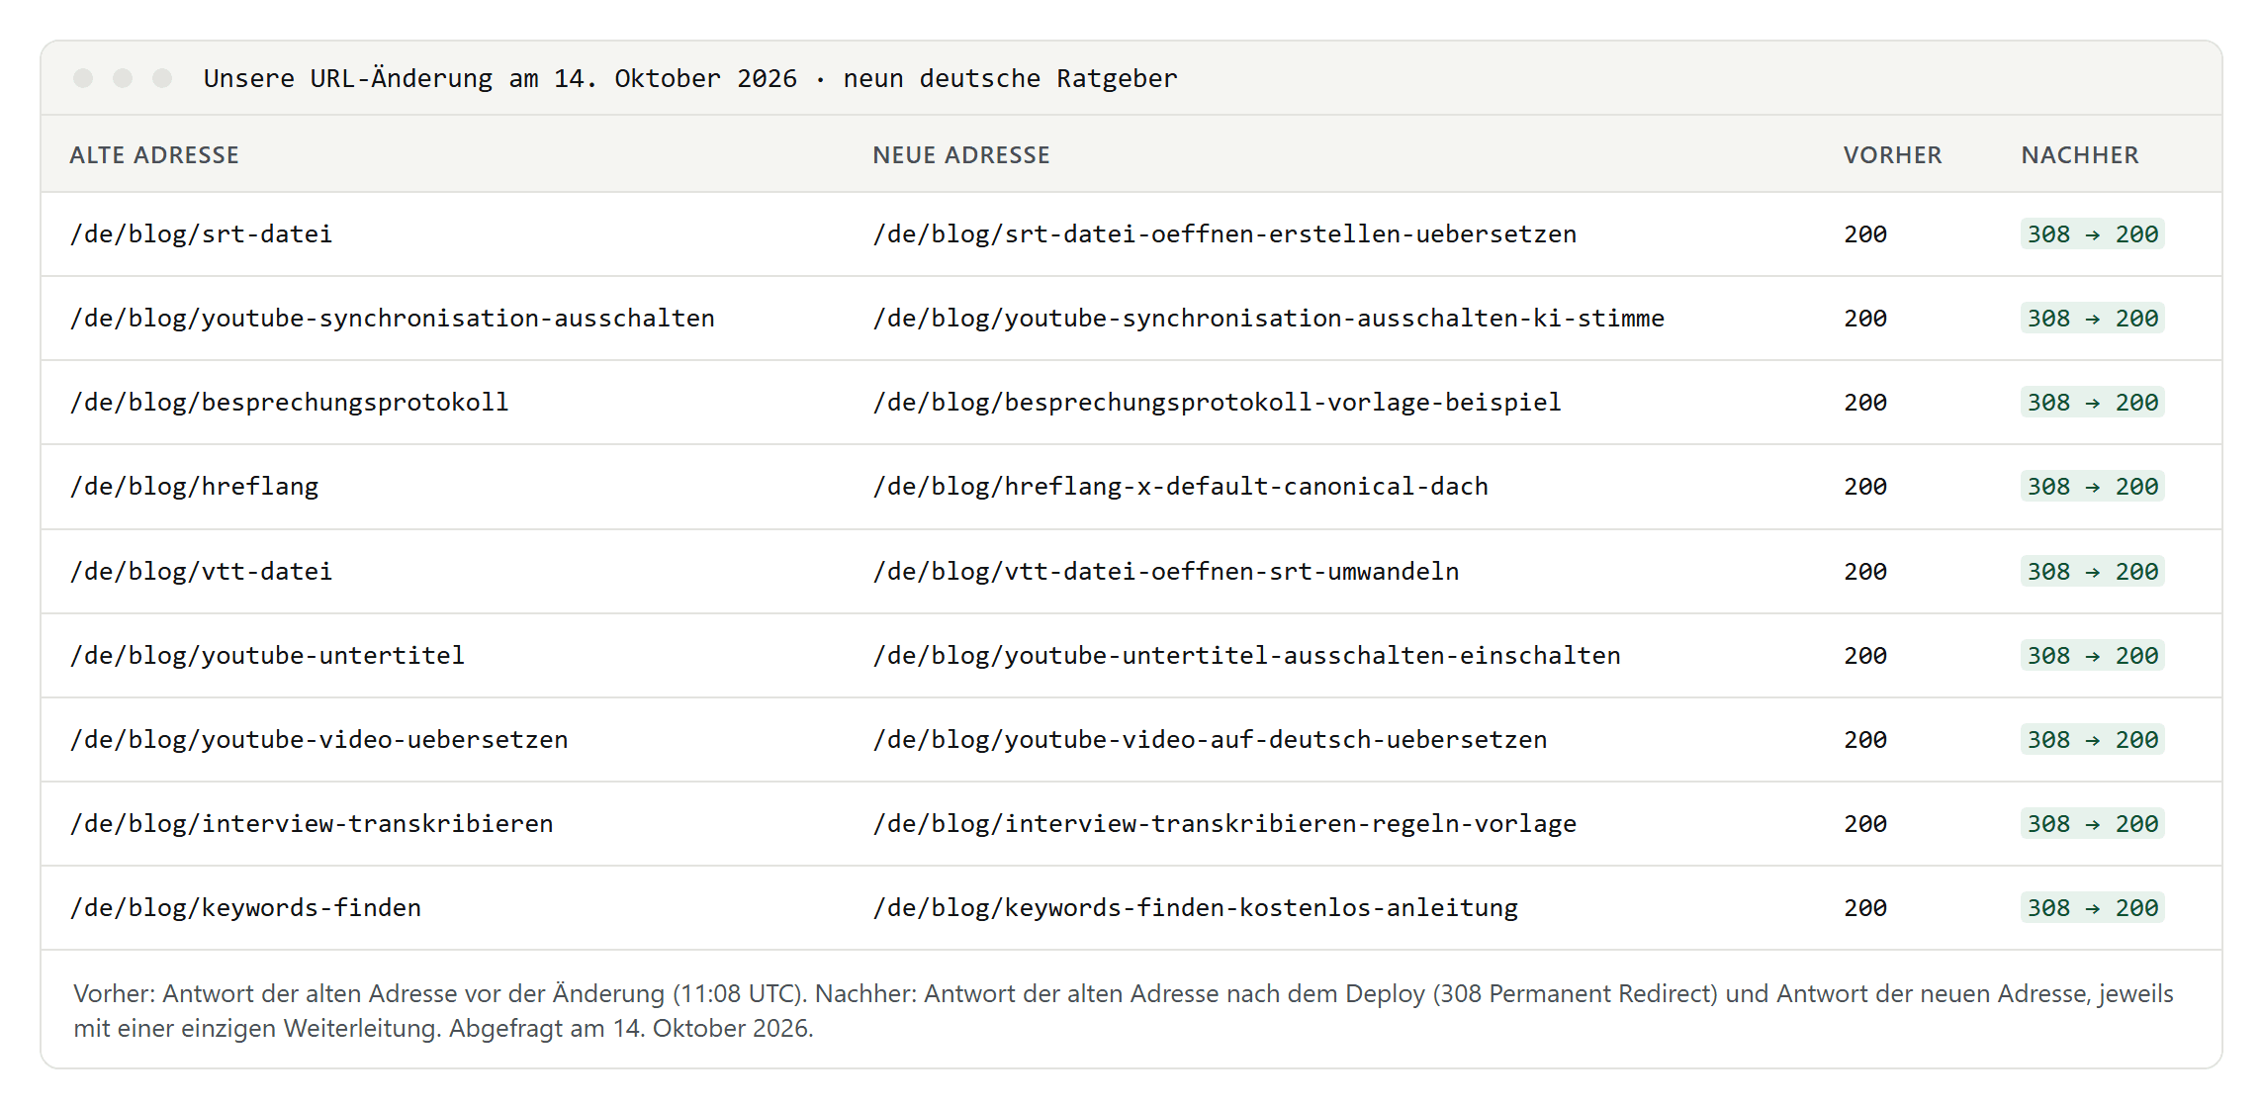The height and width of the screenshot is (1109, 2263).
Task: Click the footnote starting 'Vorher: Antwort der alten Adresse'
Action: [x=1124, y=1011]
